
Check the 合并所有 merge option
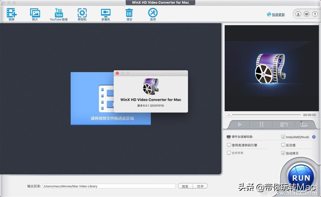[x=229, y=153]
